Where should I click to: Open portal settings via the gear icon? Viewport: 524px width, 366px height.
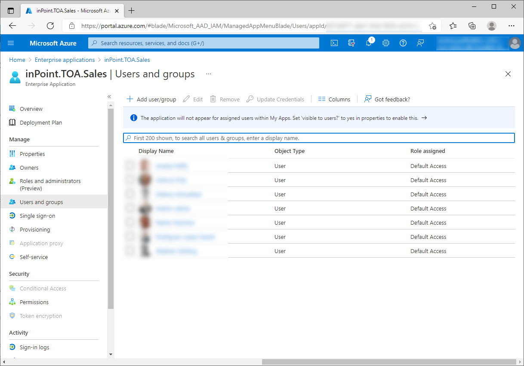pos(385,43)
